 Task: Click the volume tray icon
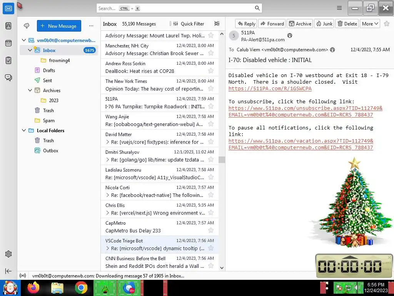click(x=357, y=288)
